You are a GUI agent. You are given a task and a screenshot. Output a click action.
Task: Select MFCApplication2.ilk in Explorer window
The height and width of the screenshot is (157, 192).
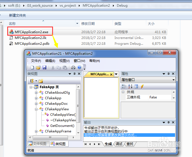click(30, 38)
